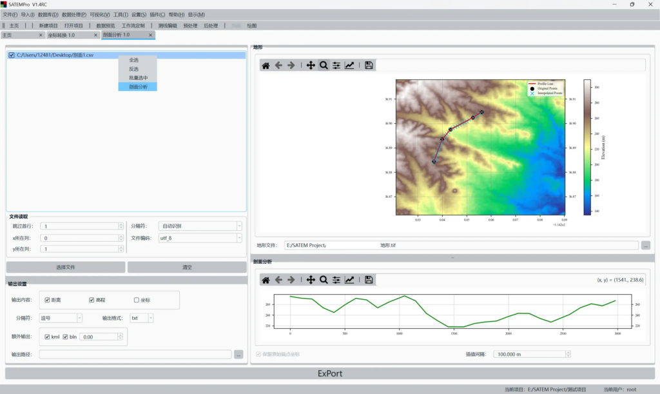Open the 分隔符 自动识别 dropdown
This screenshot has width=660, height=394.
[x=200, y=226]
